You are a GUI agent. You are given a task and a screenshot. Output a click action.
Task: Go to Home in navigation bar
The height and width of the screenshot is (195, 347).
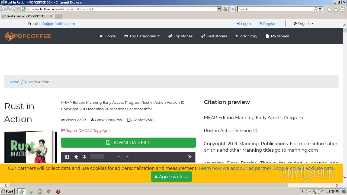point(107,36)
